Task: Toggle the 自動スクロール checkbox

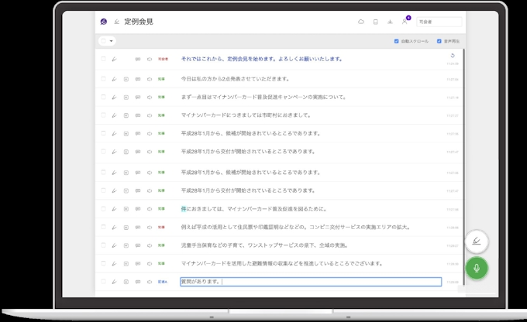Action: coord(397,41)
